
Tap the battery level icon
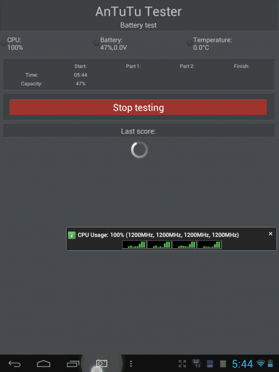pos(270,363)
